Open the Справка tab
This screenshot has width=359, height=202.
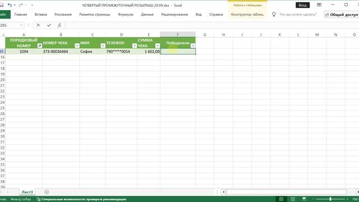click(x=216, y=15)
